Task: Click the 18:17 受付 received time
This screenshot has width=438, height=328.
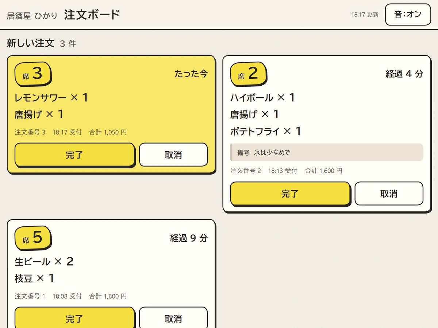Action: click(67, 132)
